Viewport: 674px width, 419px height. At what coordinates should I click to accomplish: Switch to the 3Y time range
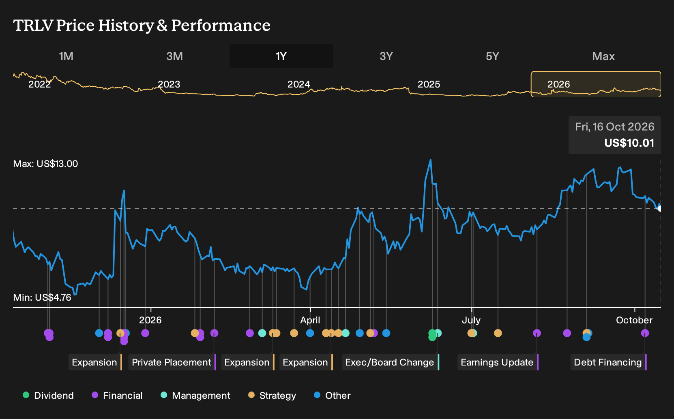pos(386,56)
